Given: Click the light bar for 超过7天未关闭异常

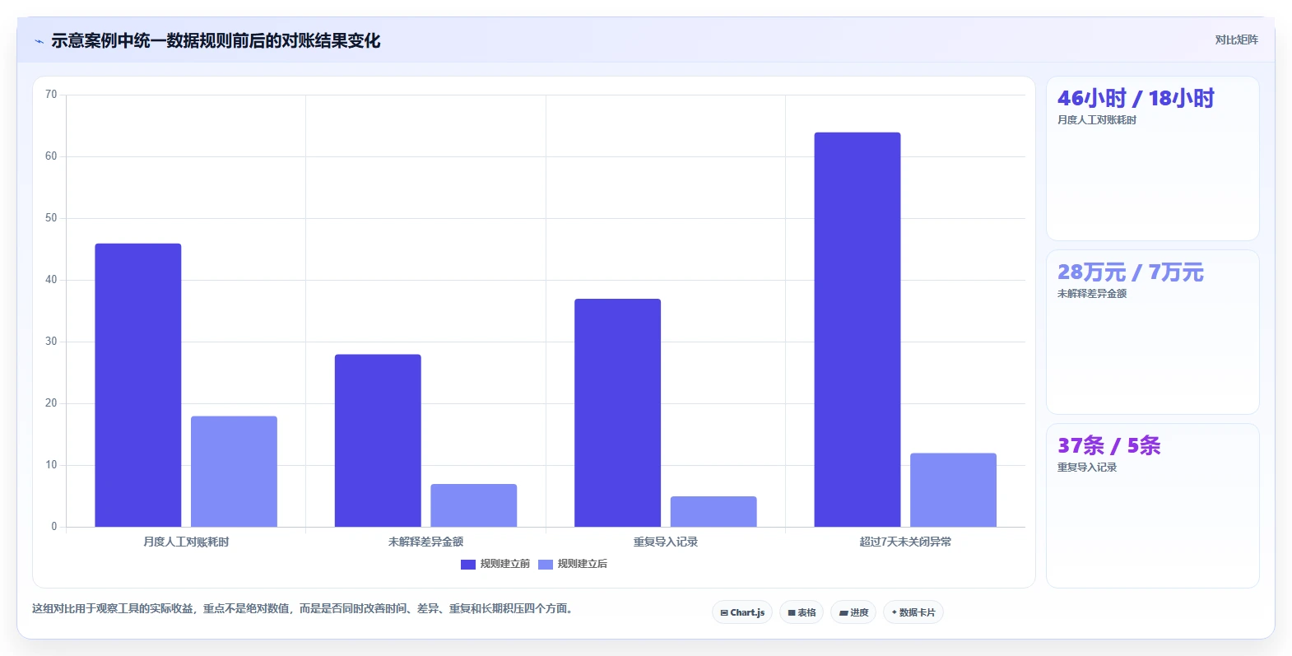Looking at the screenshot, I should [x=953, y=490].
